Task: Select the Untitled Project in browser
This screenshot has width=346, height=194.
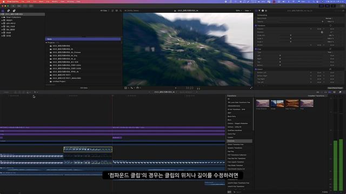Action: point(59,81)
